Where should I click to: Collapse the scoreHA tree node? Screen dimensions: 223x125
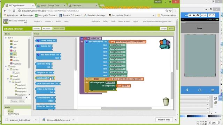pyautogui.click(x=8, y=69)
